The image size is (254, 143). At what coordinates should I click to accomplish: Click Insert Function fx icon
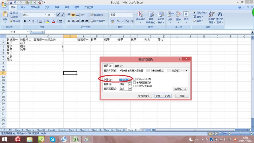(42, 32)
